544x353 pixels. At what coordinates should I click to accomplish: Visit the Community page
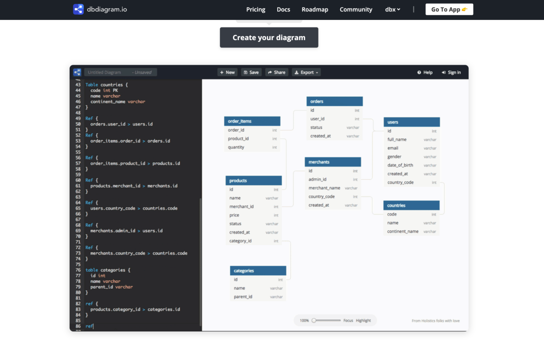point(356,9)
